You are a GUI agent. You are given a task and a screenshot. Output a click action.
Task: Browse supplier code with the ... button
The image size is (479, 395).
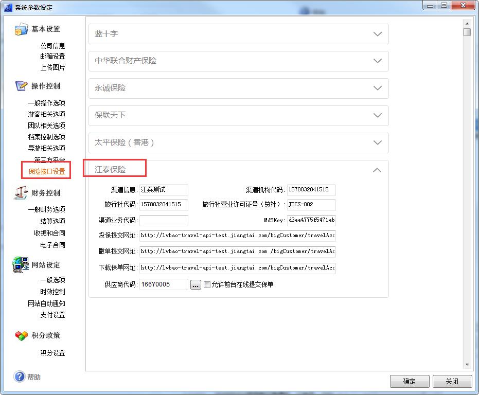pyautogui.click(x=196, y=284)
